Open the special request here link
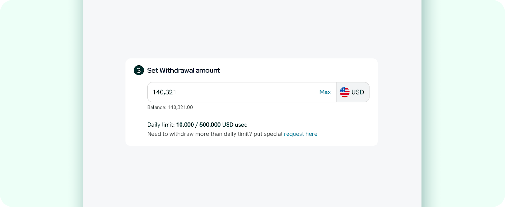This screenshot has height=207, width=505. coord(300,134)
